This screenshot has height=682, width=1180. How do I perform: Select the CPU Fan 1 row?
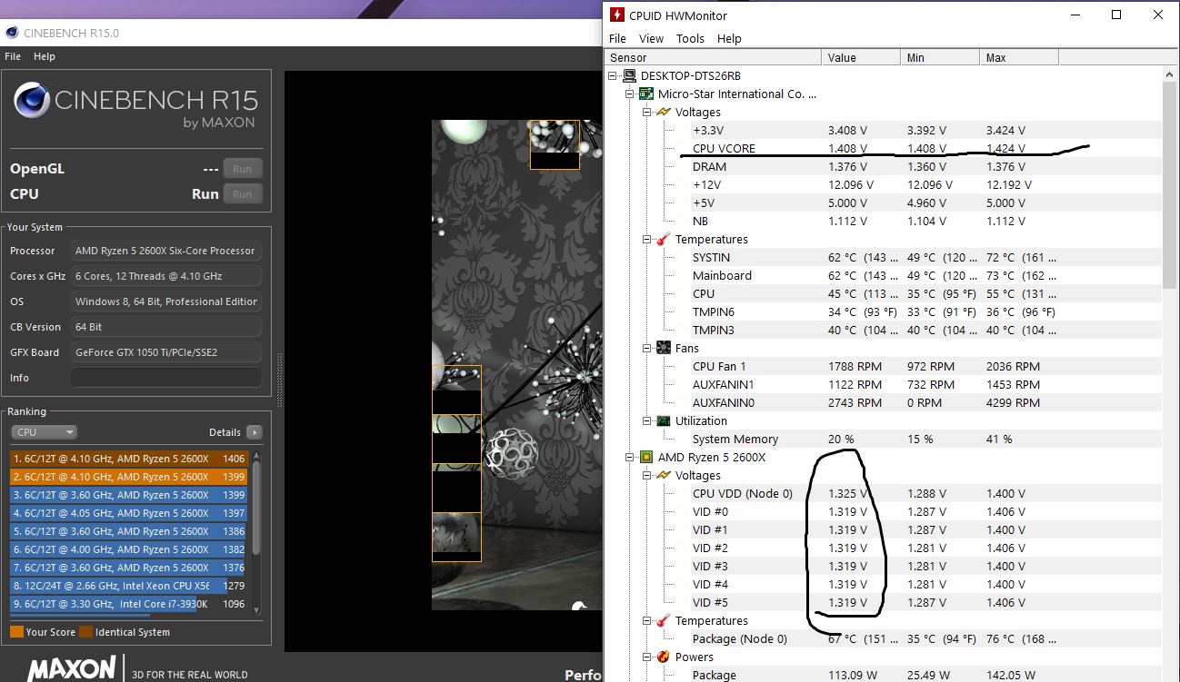[884, 366]
